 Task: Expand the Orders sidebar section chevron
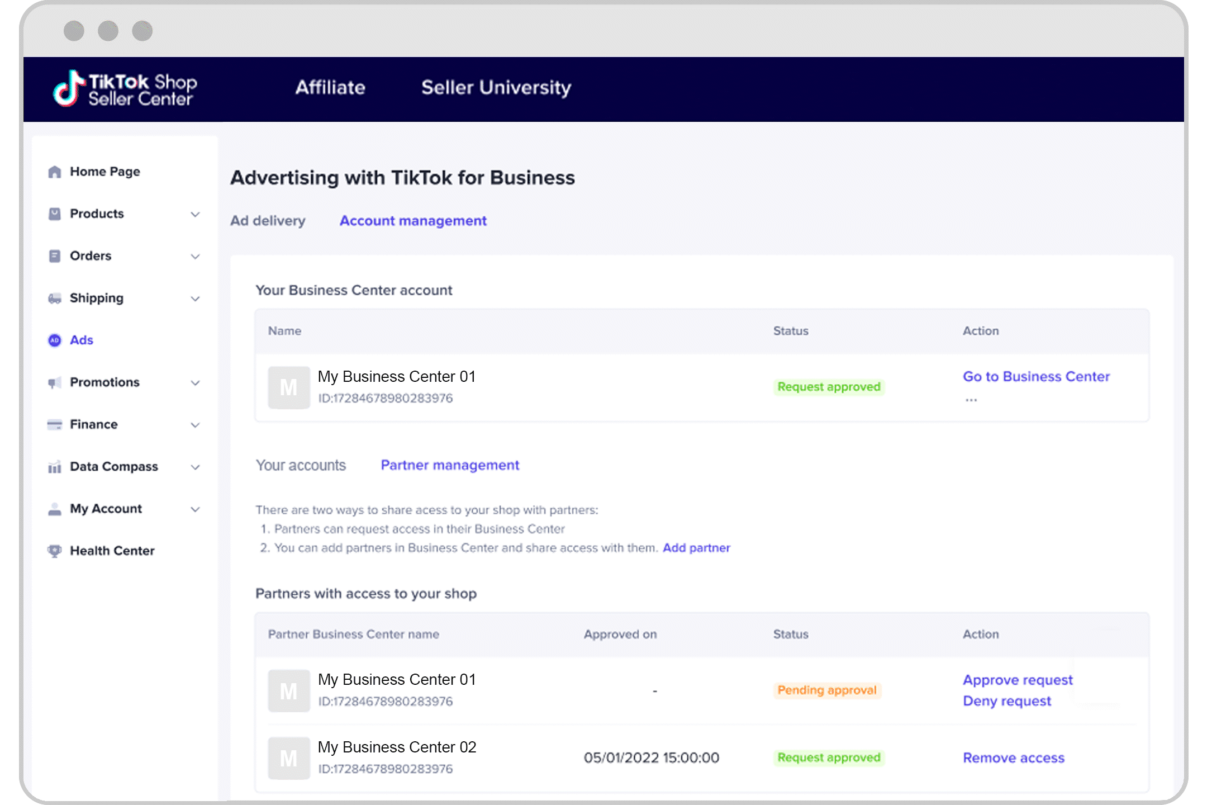tap(195, 257)
